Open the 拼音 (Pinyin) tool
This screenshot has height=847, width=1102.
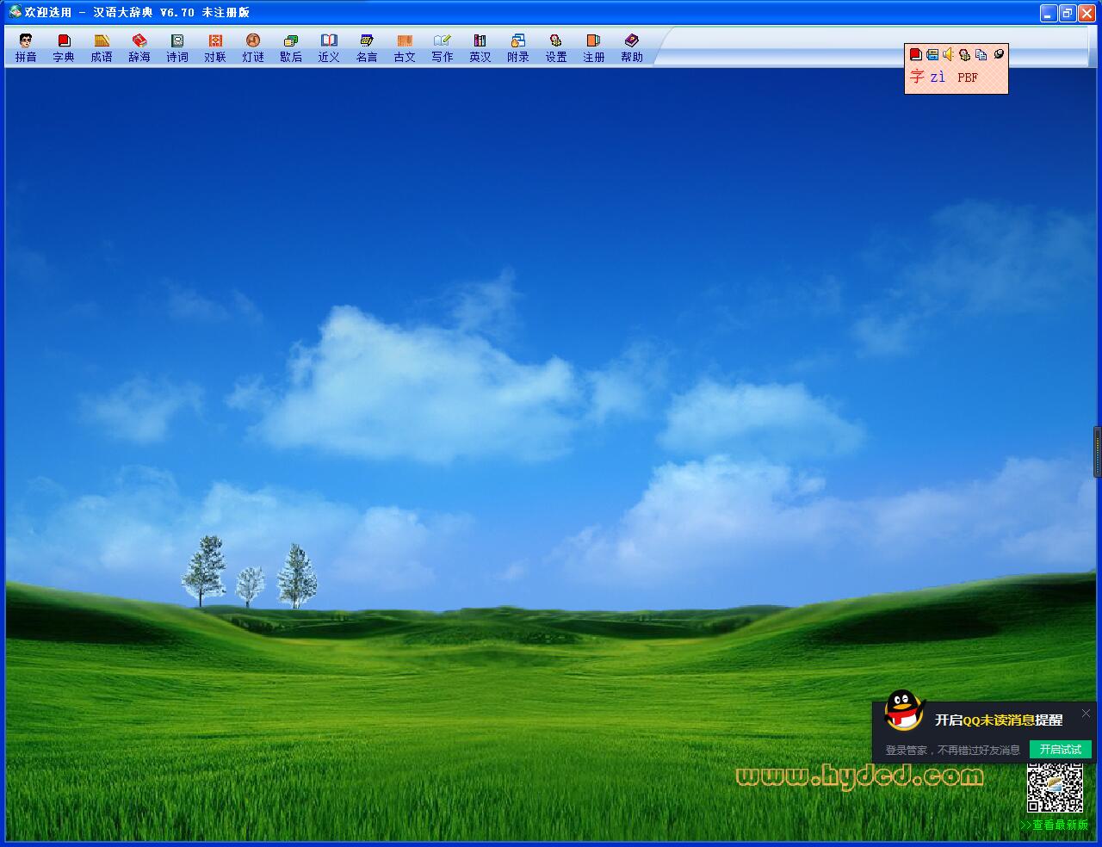pos(26,47)
